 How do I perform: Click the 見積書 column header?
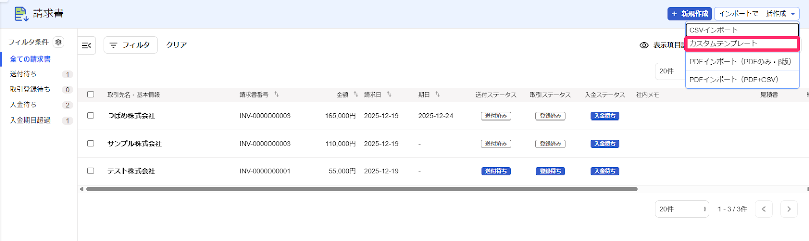(x=769, y=95)
